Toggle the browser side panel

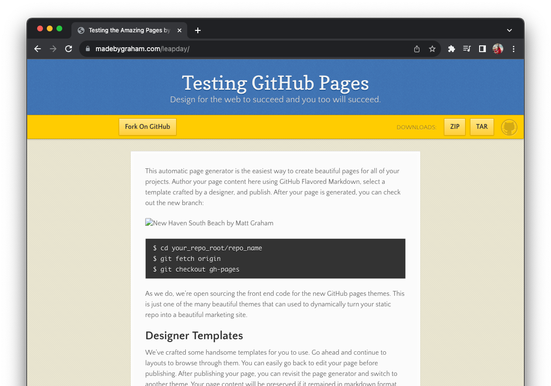482,49
